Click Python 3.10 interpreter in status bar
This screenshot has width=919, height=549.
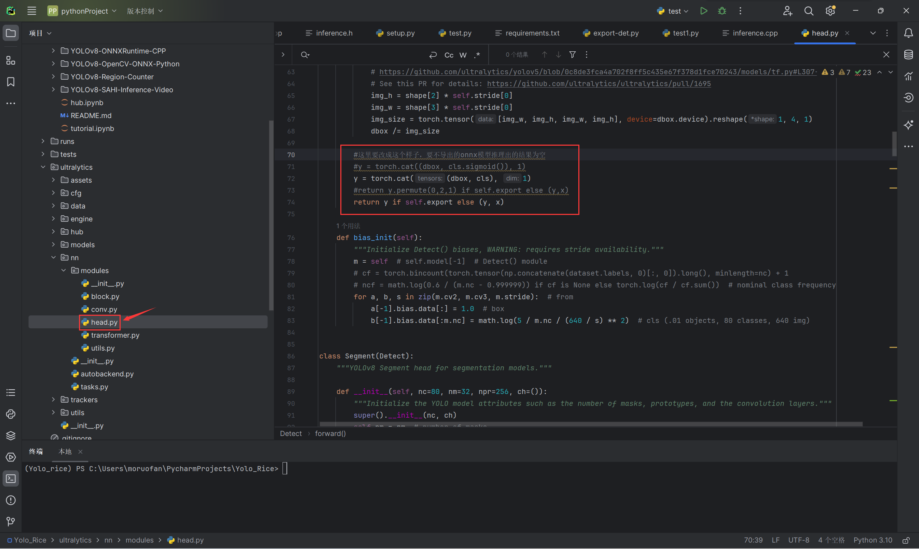pos(873,540)
